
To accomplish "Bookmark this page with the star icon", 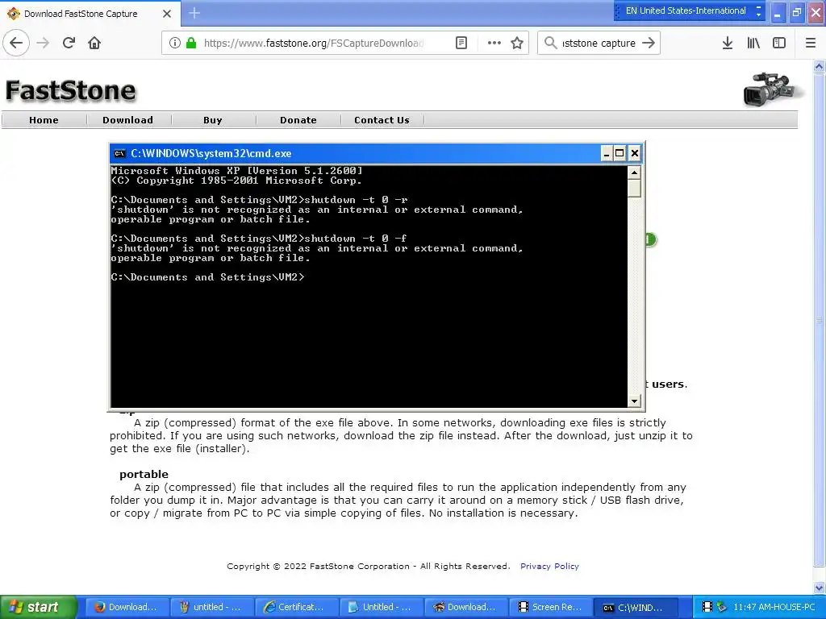I will click(x=517, y=43).
